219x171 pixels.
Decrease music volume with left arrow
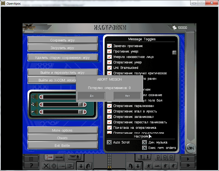(x=41, y=105)
